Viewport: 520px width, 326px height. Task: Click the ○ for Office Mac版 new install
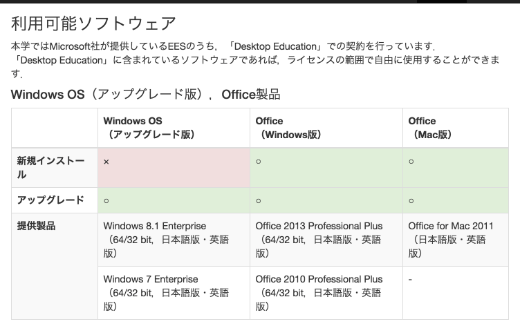click(x=411, y=162)
